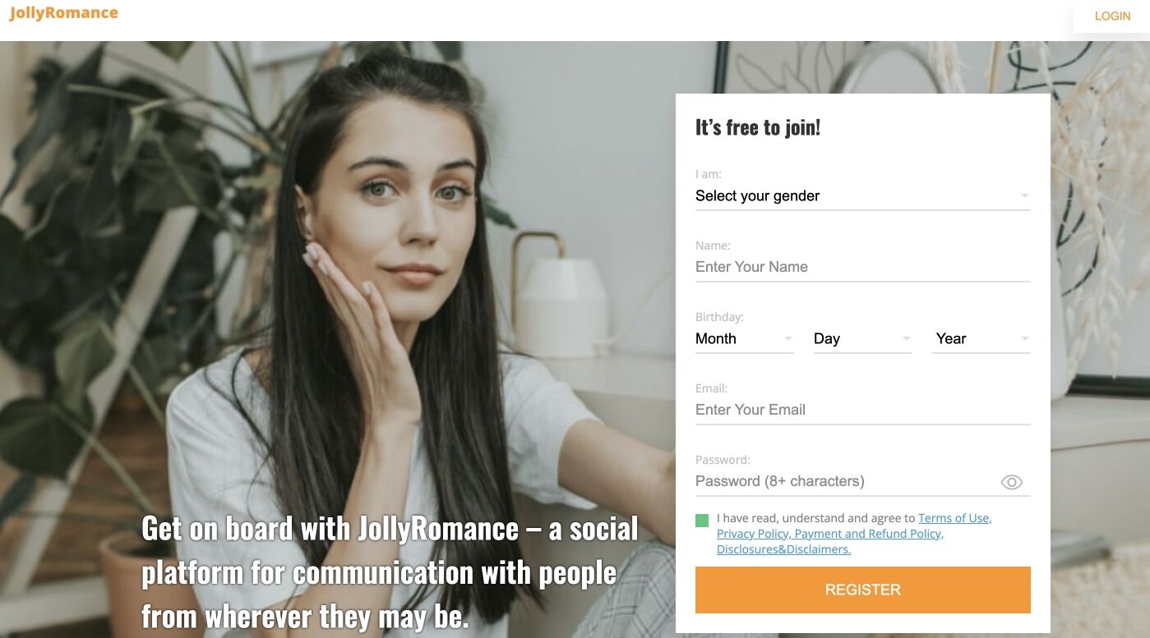Focus the Password input field

click(x=845, y=482)
